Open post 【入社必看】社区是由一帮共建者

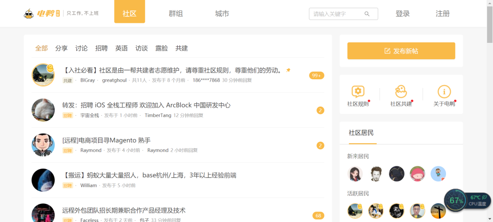pyautogui.click(x=173, y=70)
